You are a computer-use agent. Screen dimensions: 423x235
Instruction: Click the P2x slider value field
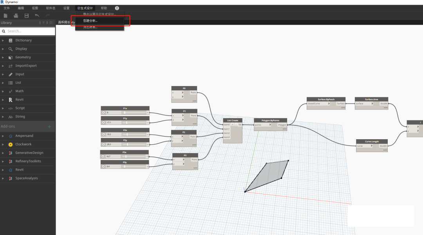(114, 135)
